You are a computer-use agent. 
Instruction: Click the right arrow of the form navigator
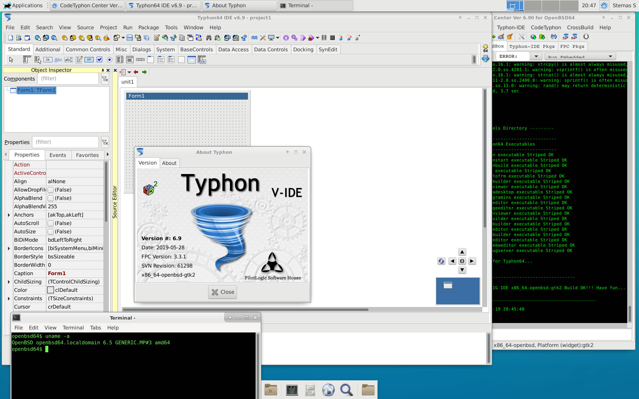click(472, 261)
